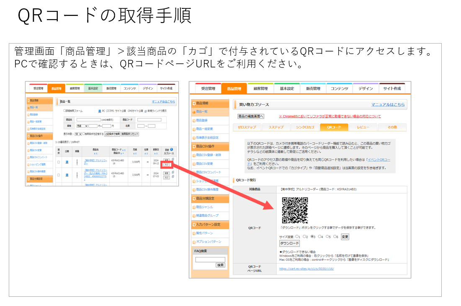
Task: Open the QR code page URL link
Action: click(x=306, y=269)
